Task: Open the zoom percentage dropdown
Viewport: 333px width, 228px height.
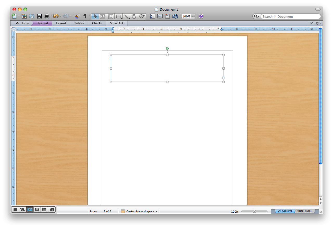Action: click(x=193, y=16)
